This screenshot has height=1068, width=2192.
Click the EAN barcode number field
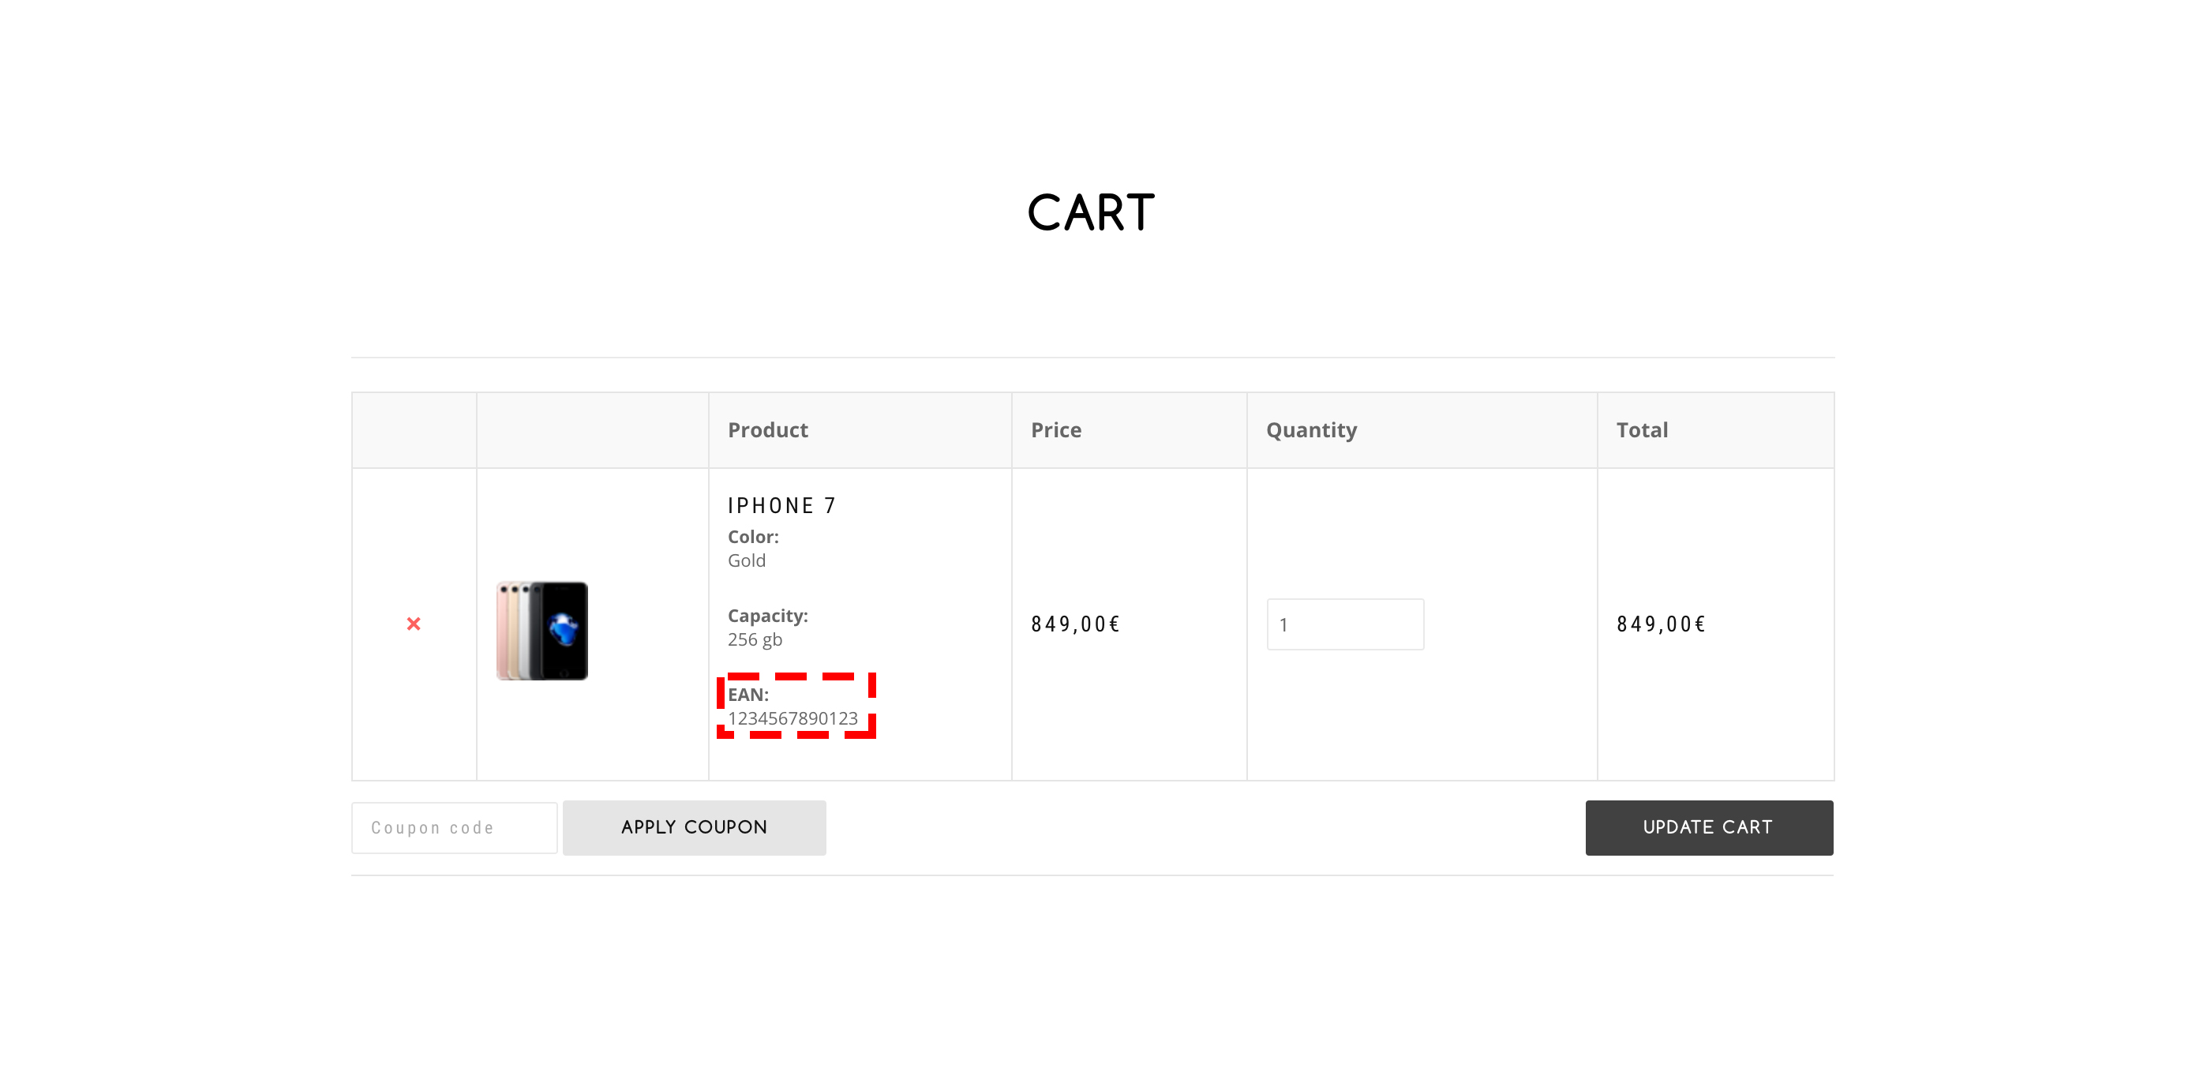click(792, 717)
